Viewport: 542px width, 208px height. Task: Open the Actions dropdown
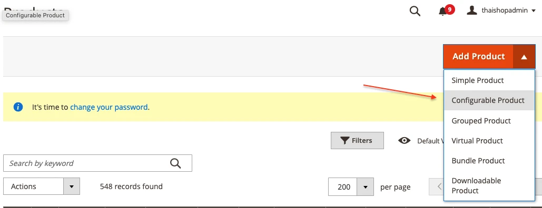click(42, 186)
